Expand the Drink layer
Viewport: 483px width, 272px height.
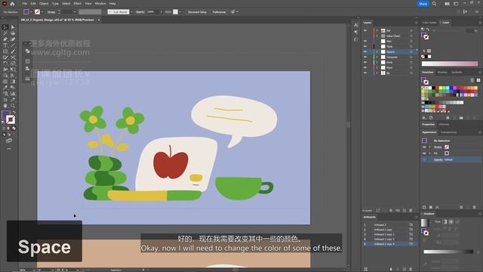click(x=377, y=62)
